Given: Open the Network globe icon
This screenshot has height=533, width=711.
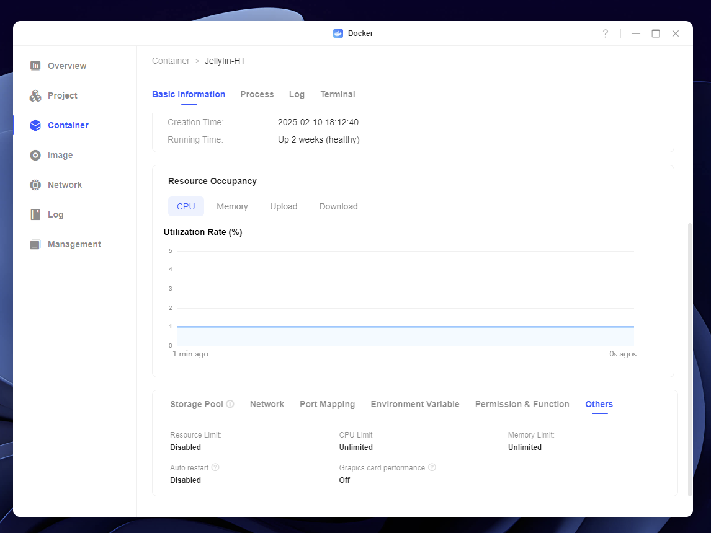Looking at the screenshot, I should pyautogui.click(x=35, y=185).
